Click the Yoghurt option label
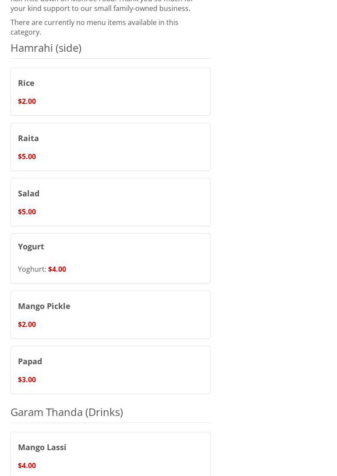Viewport: 337px width, 476px height. click(32, 269)
